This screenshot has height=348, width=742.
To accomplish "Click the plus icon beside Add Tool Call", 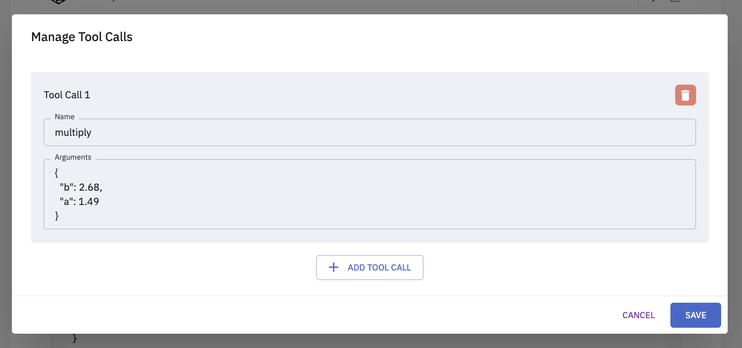I will pos(334,268).
